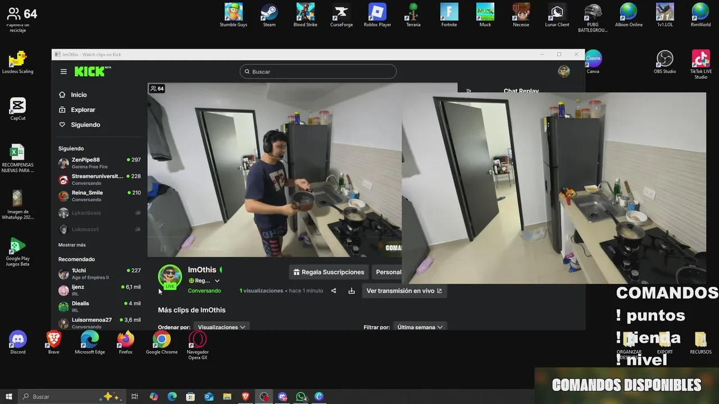Open the RimWorld desktop icon

700,15
